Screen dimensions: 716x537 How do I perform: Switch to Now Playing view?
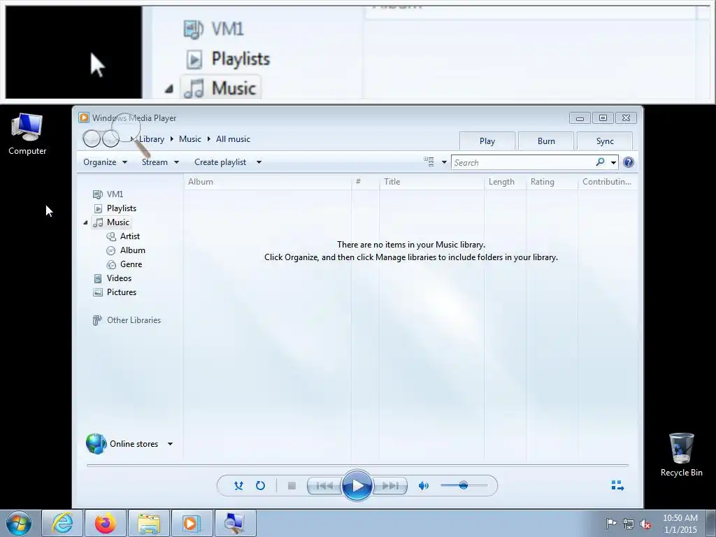point(617,485)
